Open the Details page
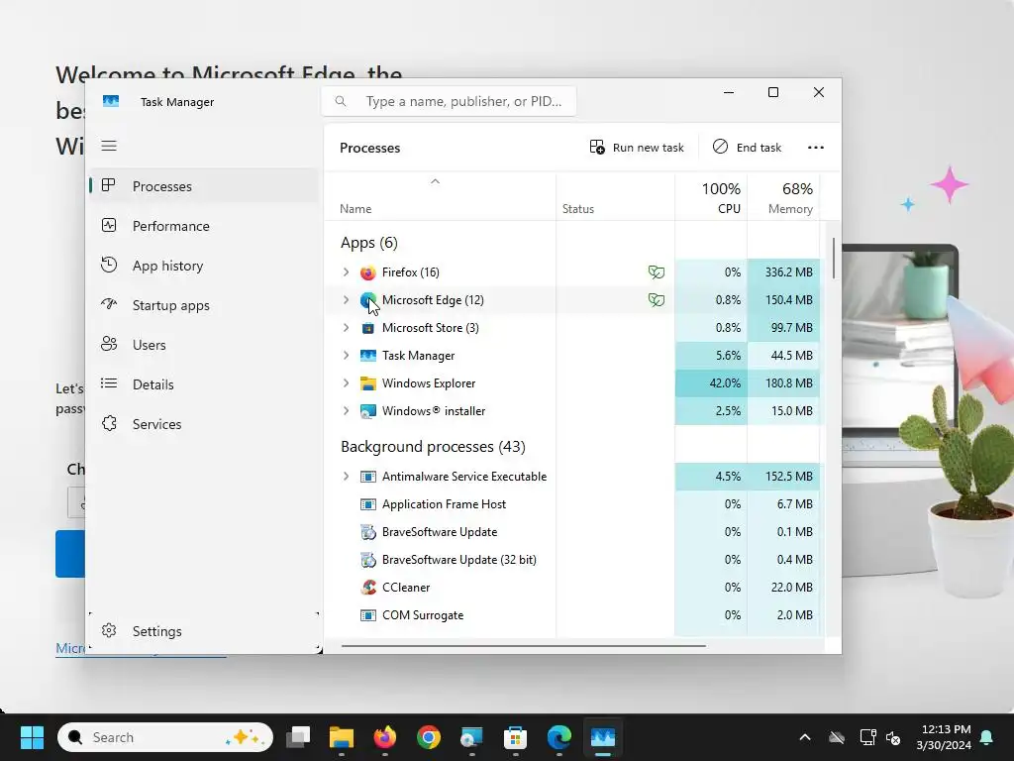Screen dimensions: 1014x761 point(204,384)
